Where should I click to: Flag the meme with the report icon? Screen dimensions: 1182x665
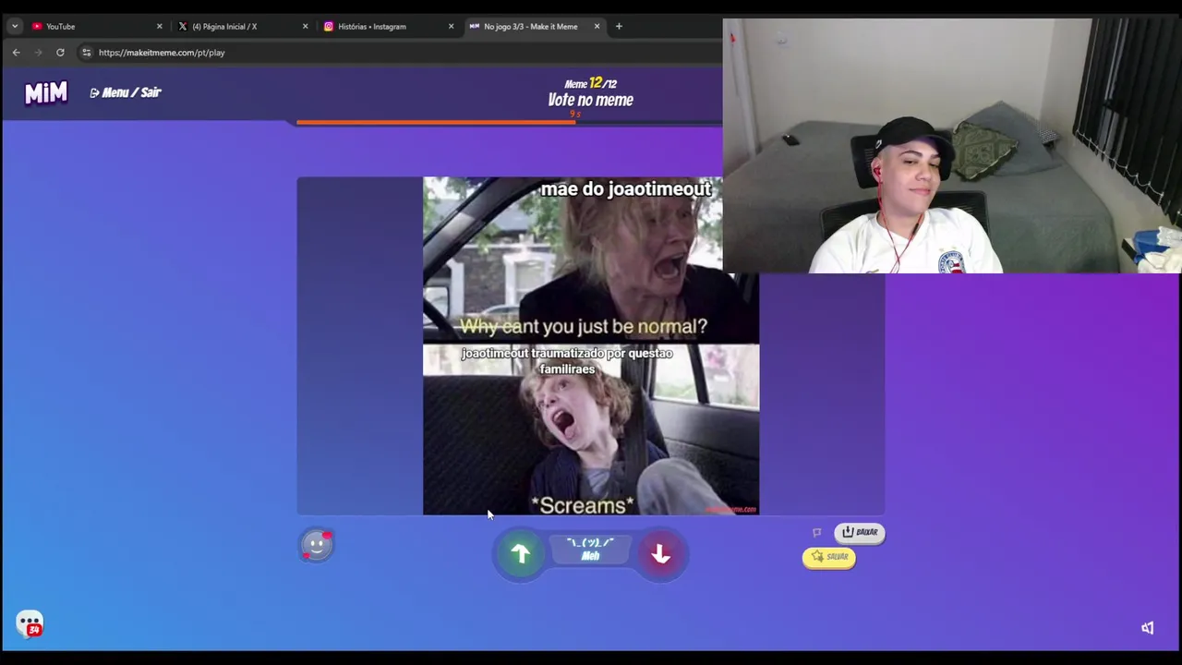point(817,533)
